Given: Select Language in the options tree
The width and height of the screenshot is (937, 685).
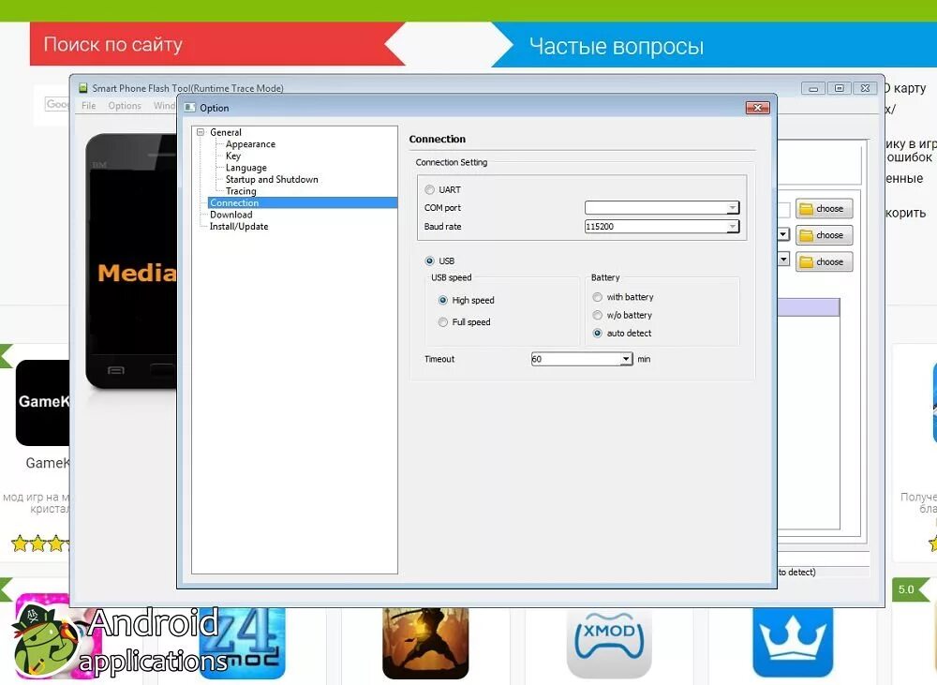Looking at the screenshot, I should pyautogui.click(x=246, y=168).
